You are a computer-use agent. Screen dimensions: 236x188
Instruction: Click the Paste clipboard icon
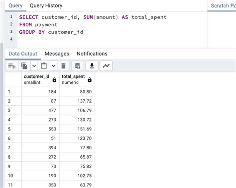point(44,66)
